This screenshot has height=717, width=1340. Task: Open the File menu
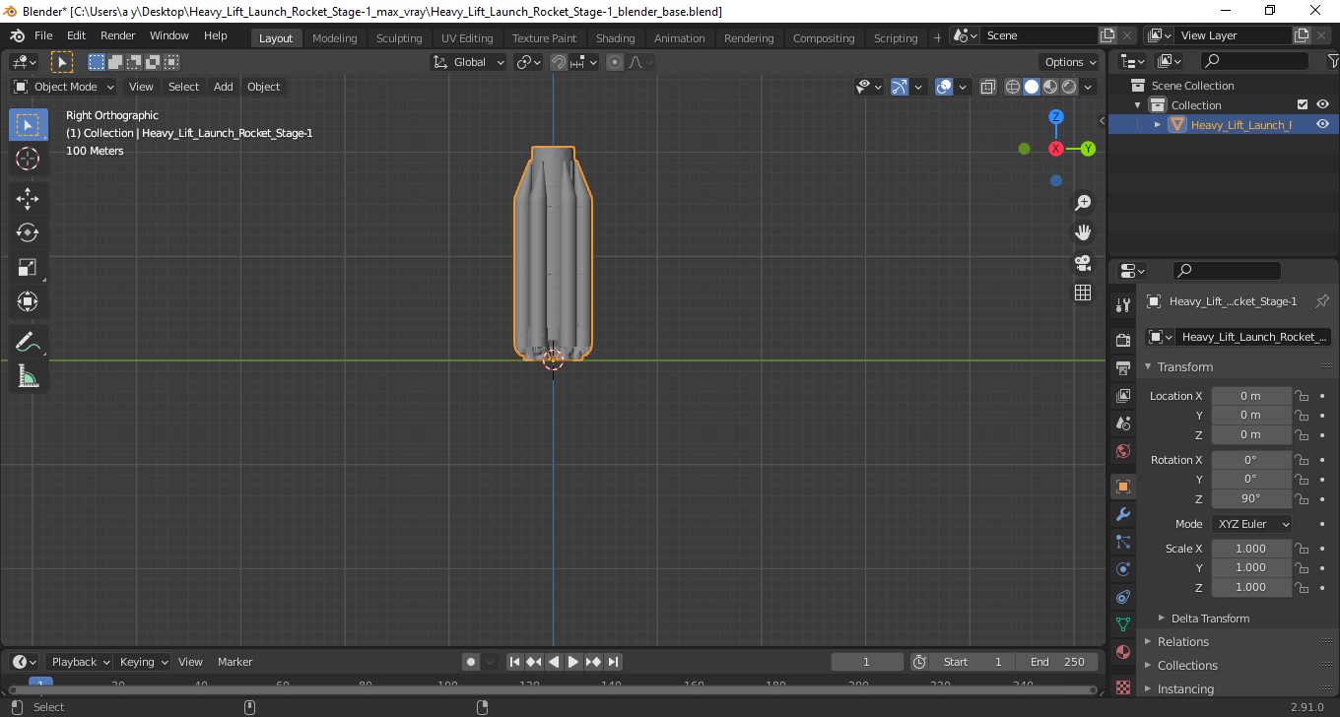43,35
